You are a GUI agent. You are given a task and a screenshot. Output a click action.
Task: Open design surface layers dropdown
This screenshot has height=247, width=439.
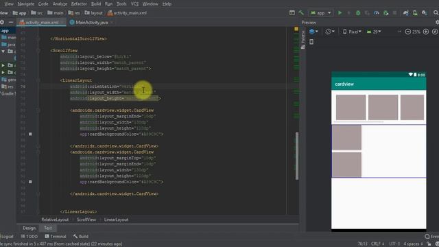pos(313,32)
